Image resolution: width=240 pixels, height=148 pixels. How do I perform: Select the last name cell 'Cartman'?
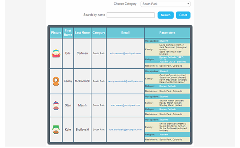[x=82, y=53]
